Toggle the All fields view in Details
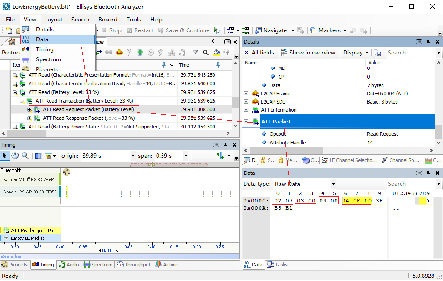Image resolution: width=443 pixels, height=281 pixels. click(260, 53)
